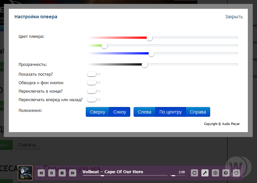This screenshot has height=183, width=257.
Task: Toggle the 'Обводка и фон кнопок' switch
Action: point(93,83)
